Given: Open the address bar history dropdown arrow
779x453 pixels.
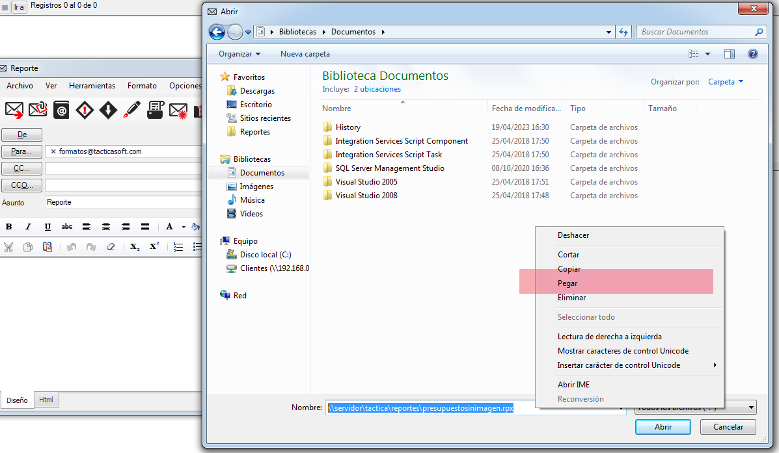Looking at the screenshot, I should (x=608, y=32).
